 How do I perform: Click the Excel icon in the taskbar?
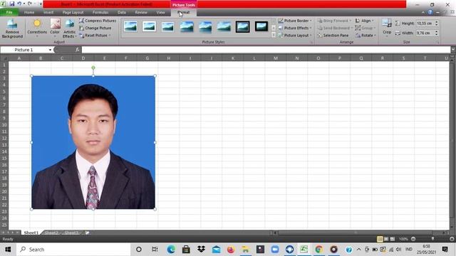pos(304,250)
